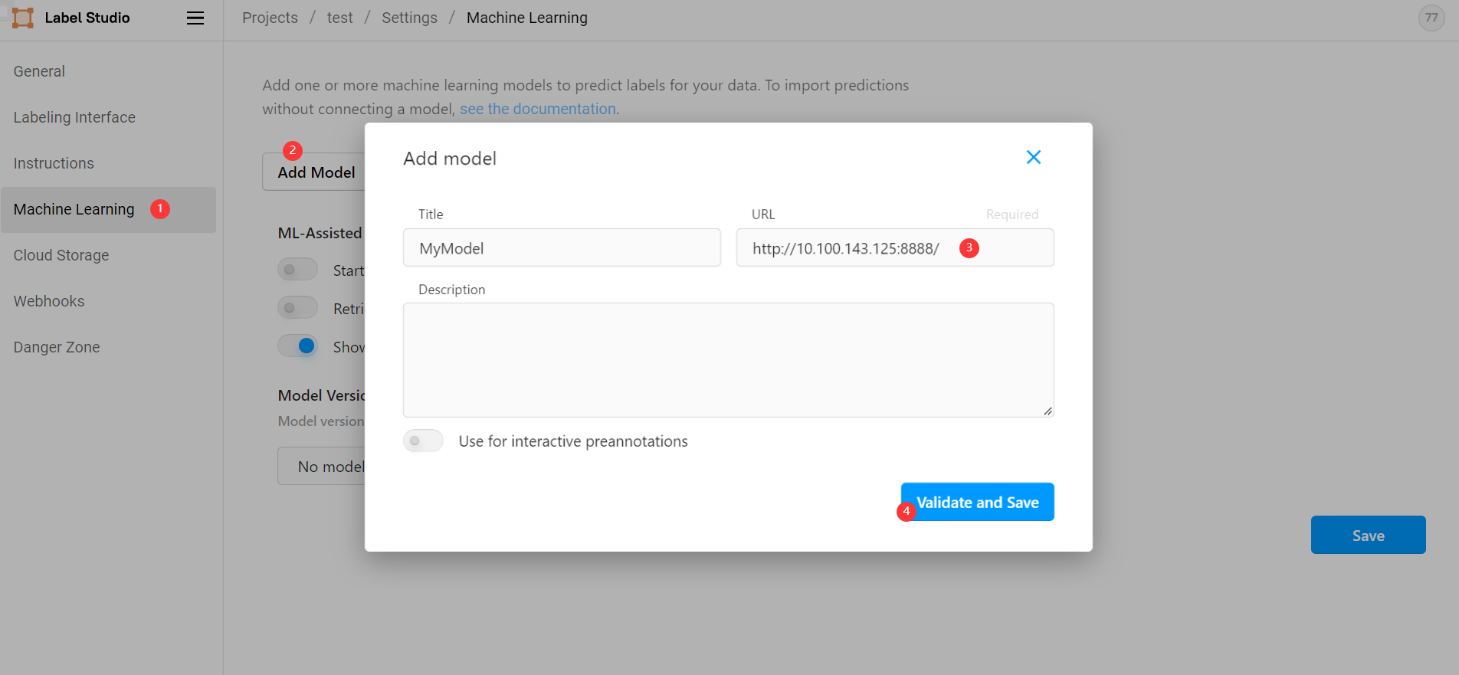This screenshot has height=675, width=1459.
Task: Click Validate and Save button
Action: (978, 502)
